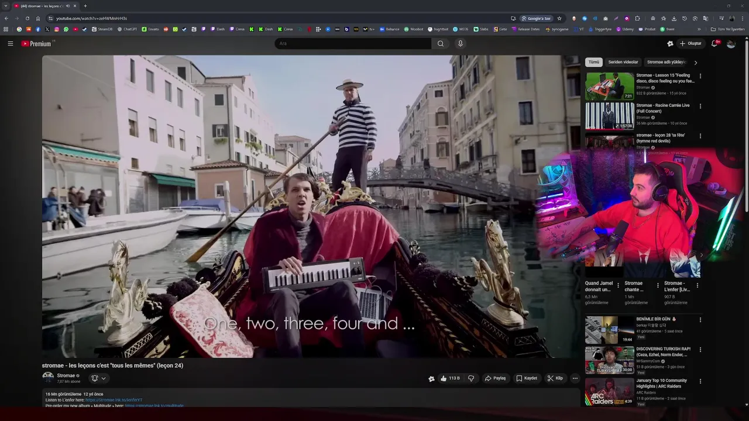Open the Behance bookmark
Image resolution: width=749 pixels, height=421 pixels.
[389, 29]
